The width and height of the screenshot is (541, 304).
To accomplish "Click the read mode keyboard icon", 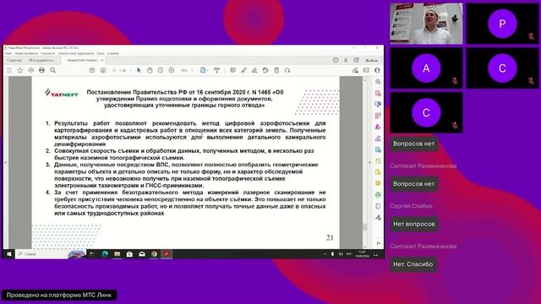I will point(216,70).
